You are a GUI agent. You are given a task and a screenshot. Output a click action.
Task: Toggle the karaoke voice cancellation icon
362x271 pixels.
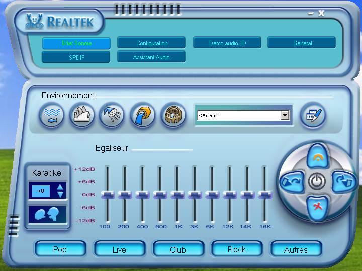[x=47, y=214]
